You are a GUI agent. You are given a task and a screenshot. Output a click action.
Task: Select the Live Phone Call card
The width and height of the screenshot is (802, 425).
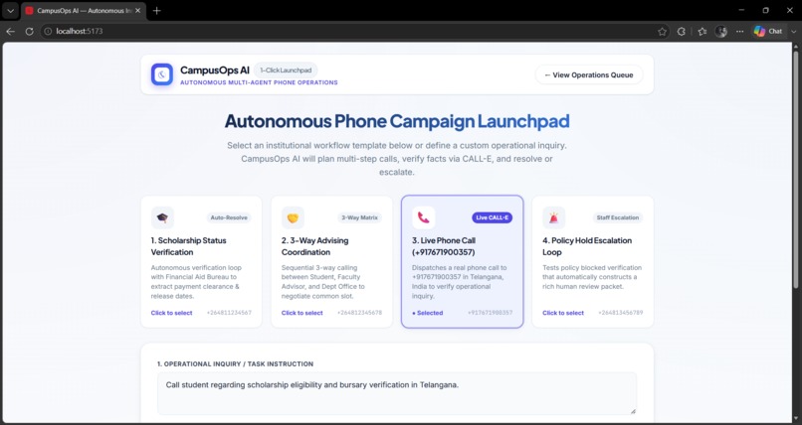click(x=463, y=261)
